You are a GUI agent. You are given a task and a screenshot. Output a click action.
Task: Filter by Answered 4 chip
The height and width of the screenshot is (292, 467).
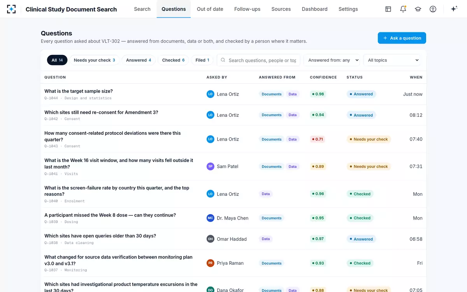pyautogui.click(x=139, y=60)
